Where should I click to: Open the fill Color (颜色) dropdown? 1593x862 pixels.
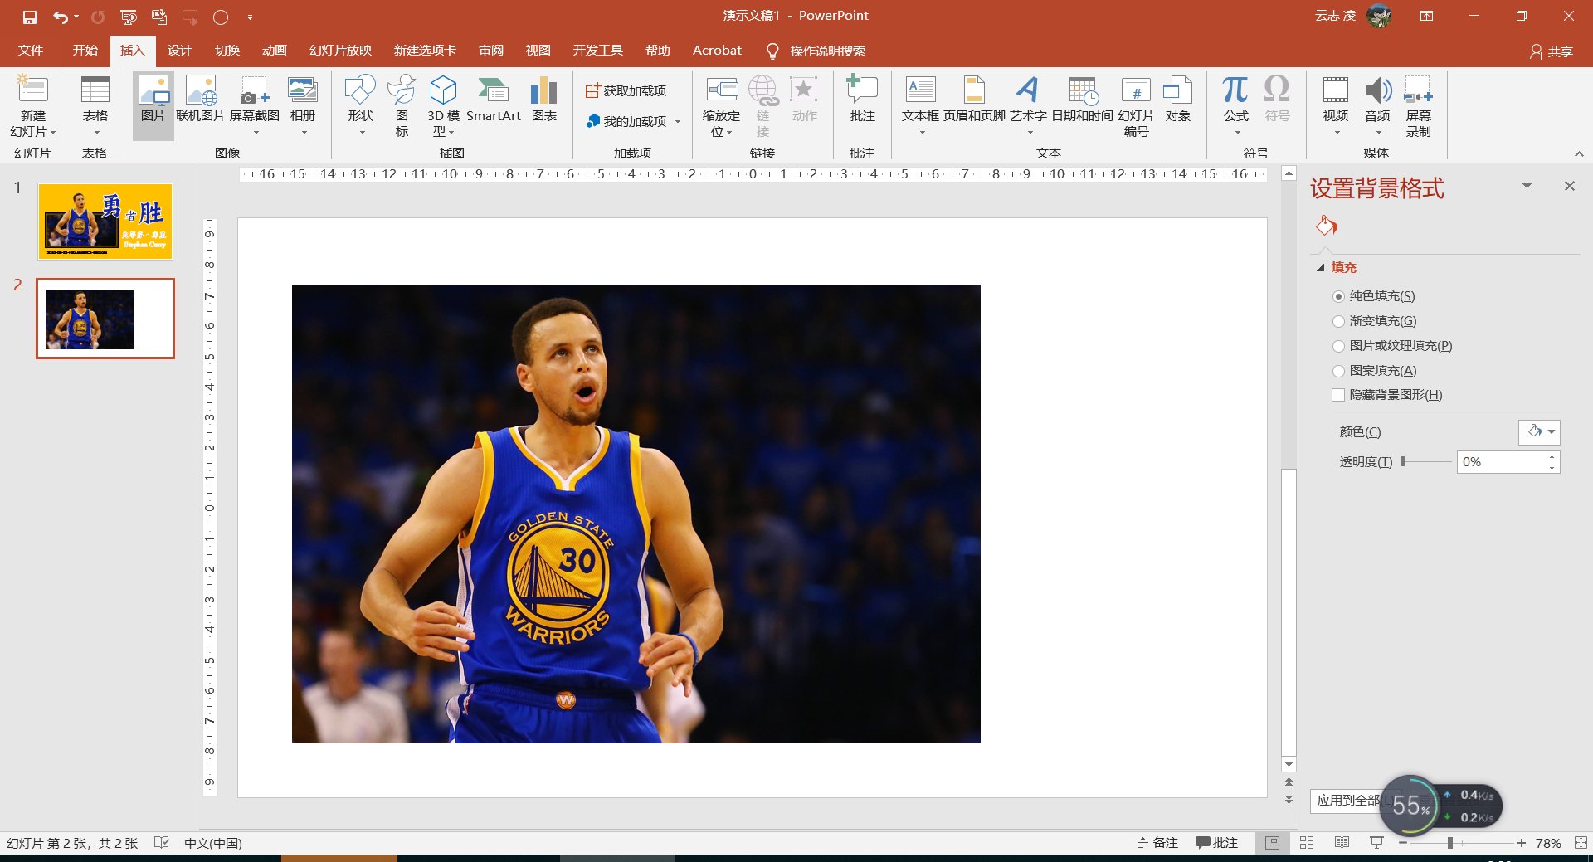click(1539, 431)
